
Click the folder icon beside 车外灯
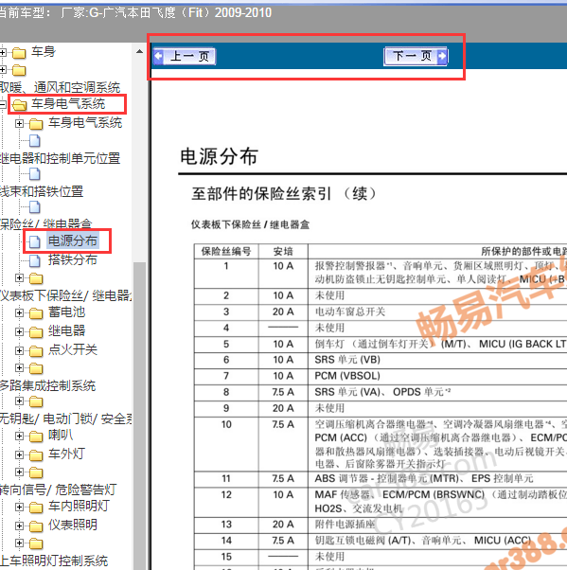point(36,455)
